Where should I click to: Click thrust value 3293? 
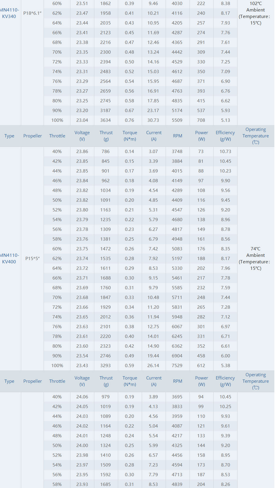click(x=105, y=366)
